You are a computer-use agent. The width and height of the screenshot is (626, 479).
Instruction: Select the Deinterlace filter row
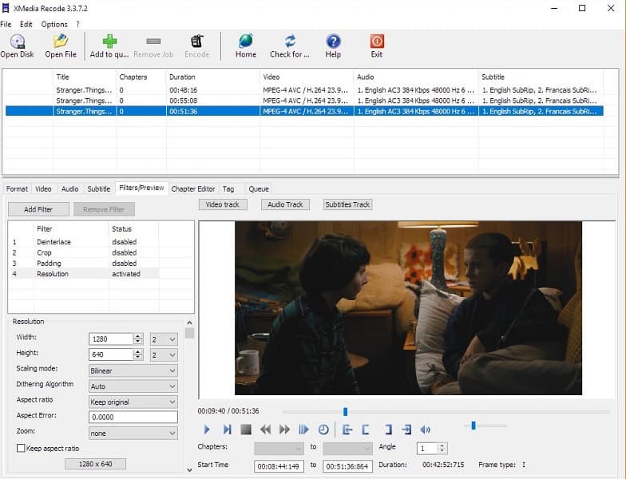click(x=84, y=242)
